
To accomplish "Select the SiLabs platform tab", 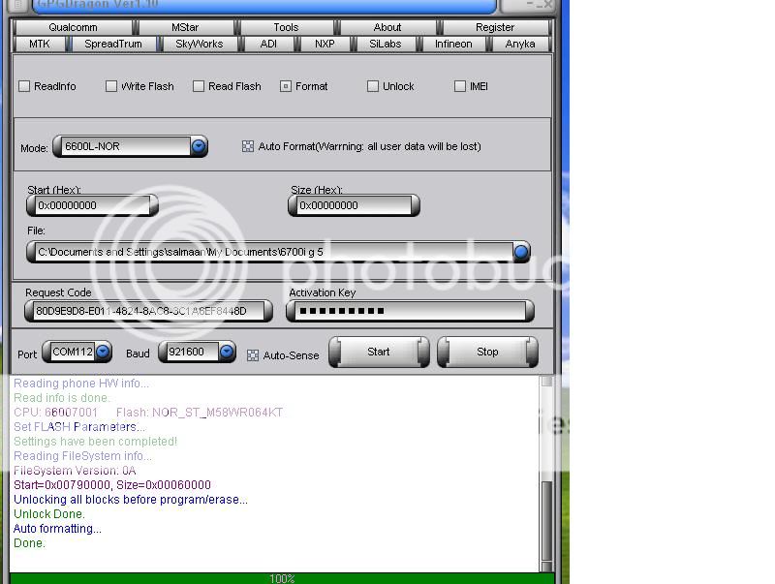I will click(x=385, y=44).
